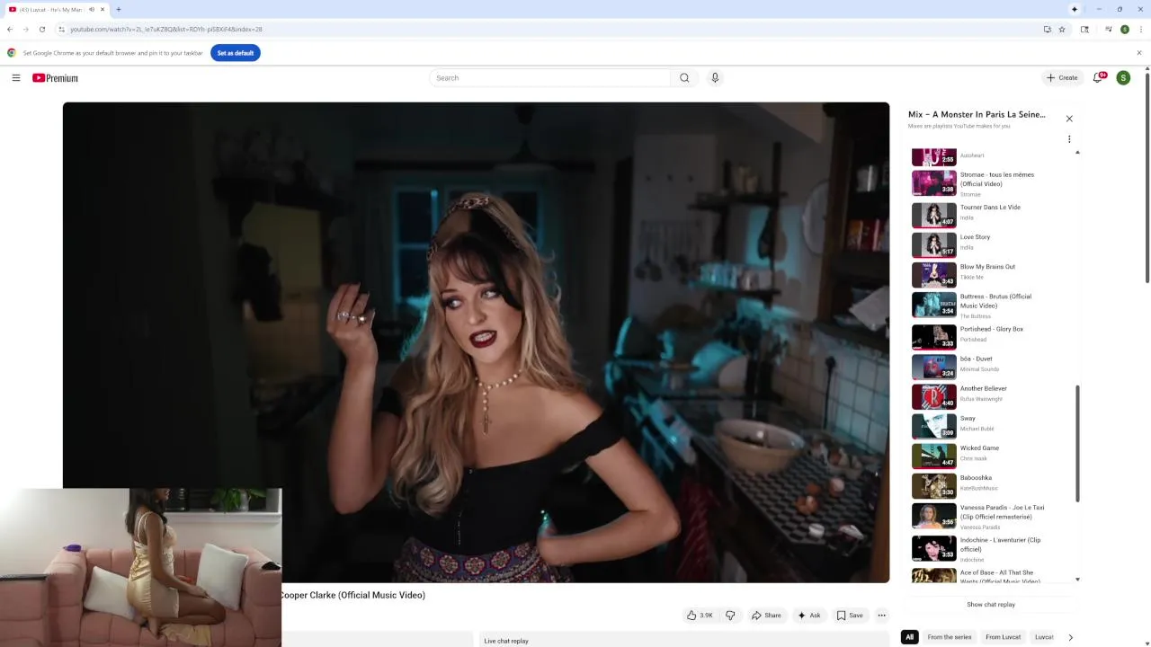Open media controls in Chrome toolbar
This screenshot has width=1151, height=647.
(x=1108, y=29)
